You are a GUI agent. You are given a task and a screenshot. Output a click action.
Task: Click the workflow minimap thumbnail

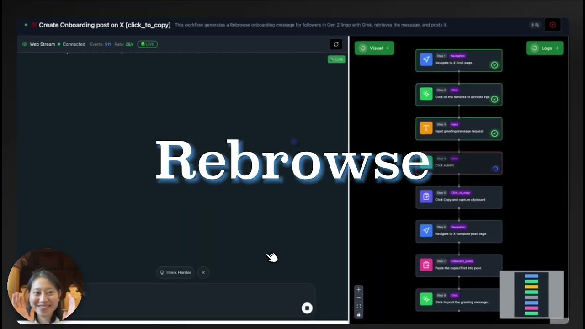click(x=532, y=294)
